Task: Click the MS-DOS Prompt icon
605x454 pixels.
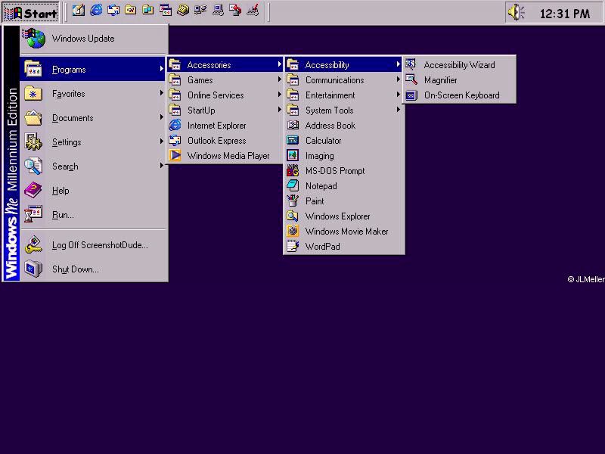Action: click(x=293, y=171)
